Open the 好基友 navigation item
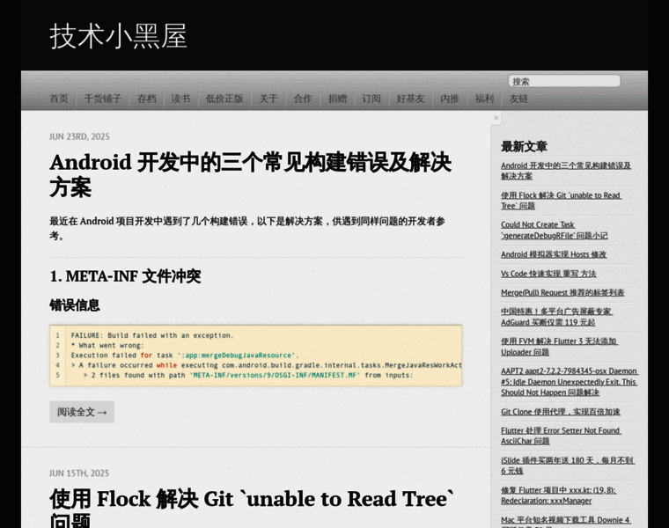This screenshot has height=528, width=669. click(410, 99)
